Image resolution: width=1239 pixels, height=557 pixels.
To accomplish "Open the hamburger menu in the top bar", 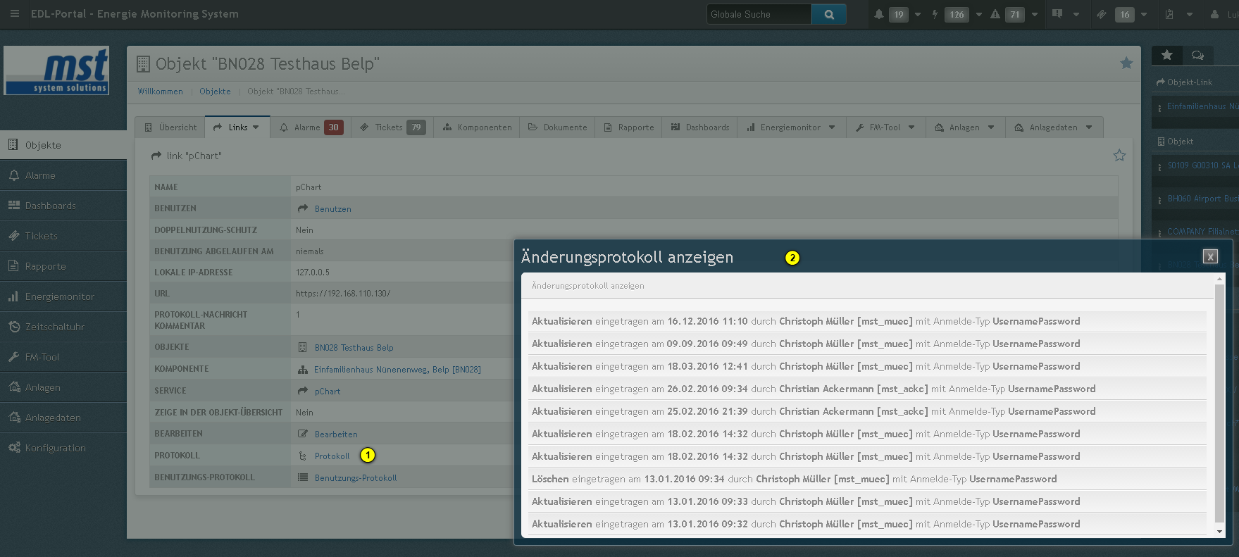I will [14, 14].
